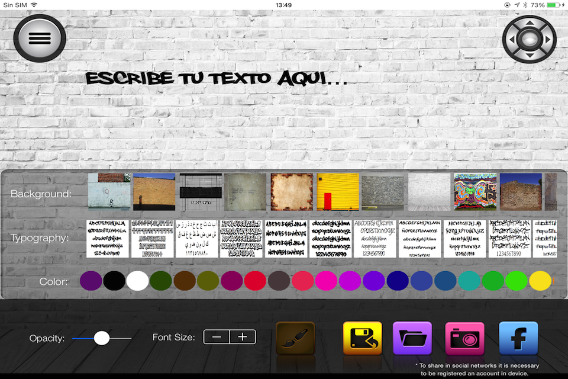Choose the gray stone wall background
Screen dimensions: 568x379
(x=383, y=192)
